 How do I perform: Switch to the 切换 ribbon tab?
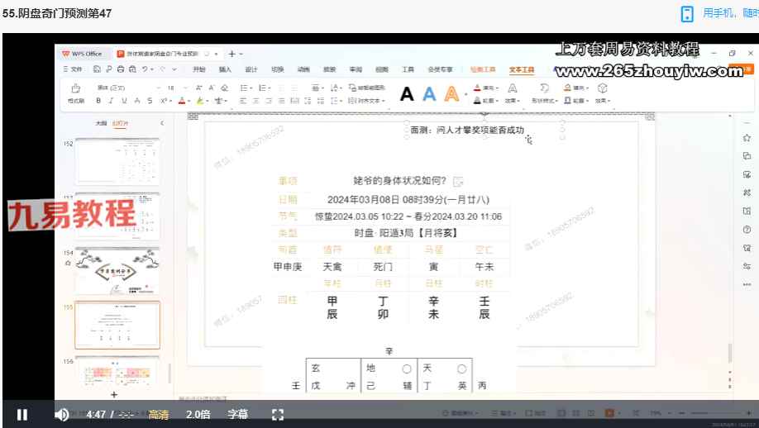click(x=277, y=69)
